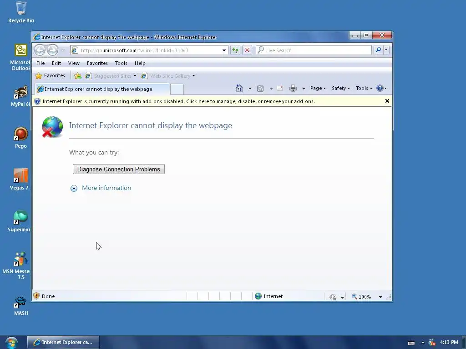Screen dimensions: 466x349
Task: Open the Tools command bar menu
Action: 364,88
